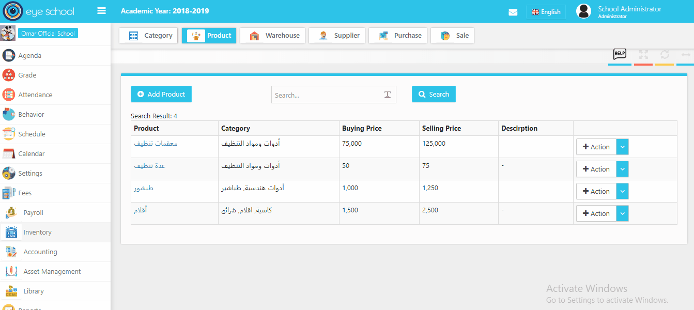Click the Search button

[x=434, y=94]
